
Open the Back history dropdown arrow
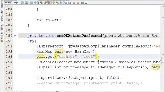point(29,3)
